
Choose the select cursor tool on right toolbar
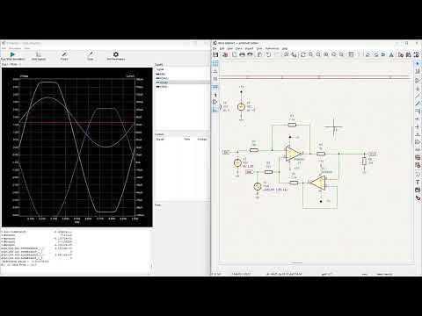tap(418, 63)
